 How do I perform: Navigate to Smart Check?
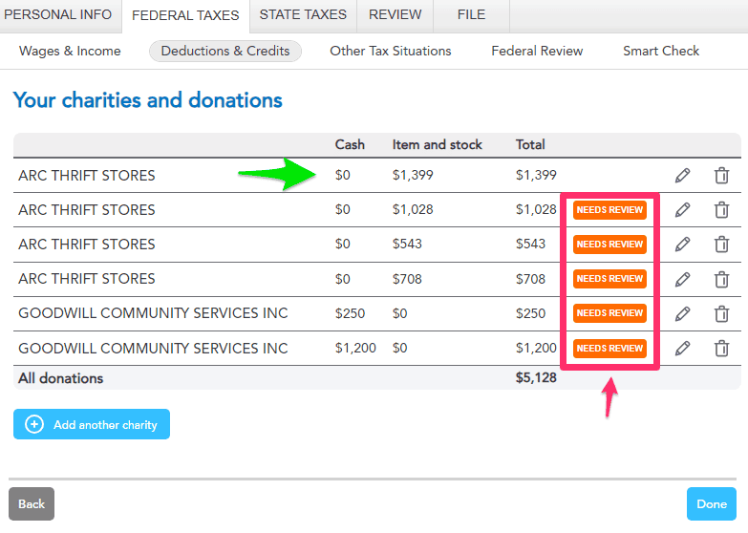click(x=661, y=51)
